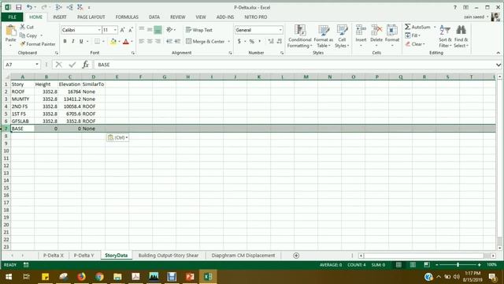This screenshot has width=504, height=284.
Task: Toggle Wrap Text
Action: (x=199, y=30)
